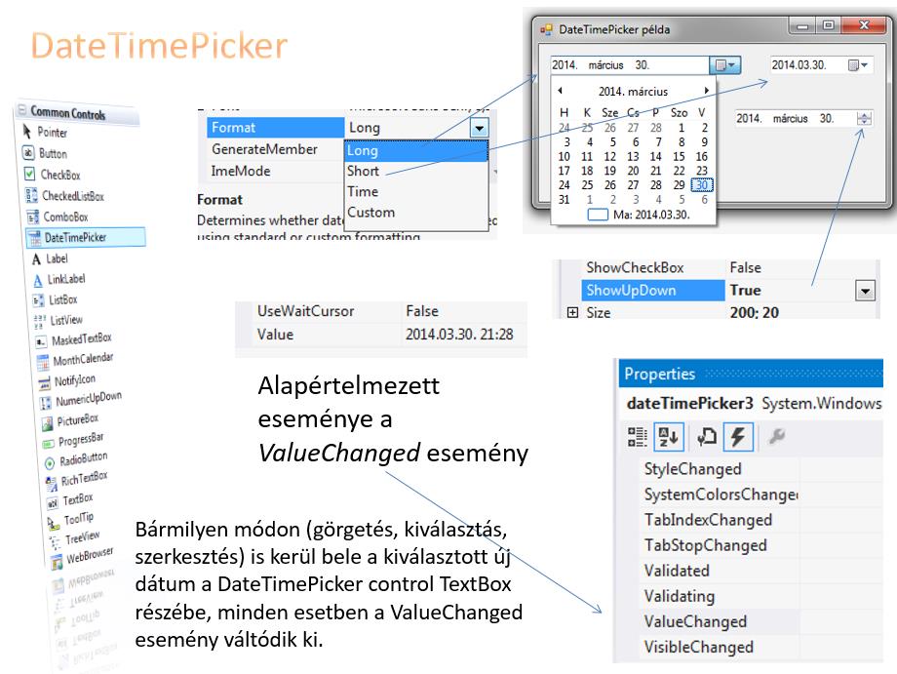Choose Time in the Format list

click(416, 192)
